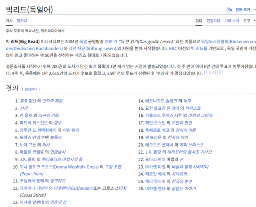Screen dimensions: 256x207
Task: Follow the BBC link
Action: coord(173,48)
